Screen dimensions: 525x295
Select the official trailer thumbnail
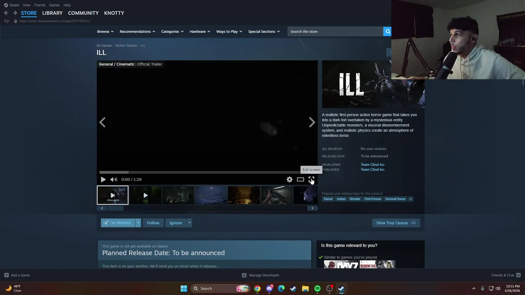coord(112,195)
